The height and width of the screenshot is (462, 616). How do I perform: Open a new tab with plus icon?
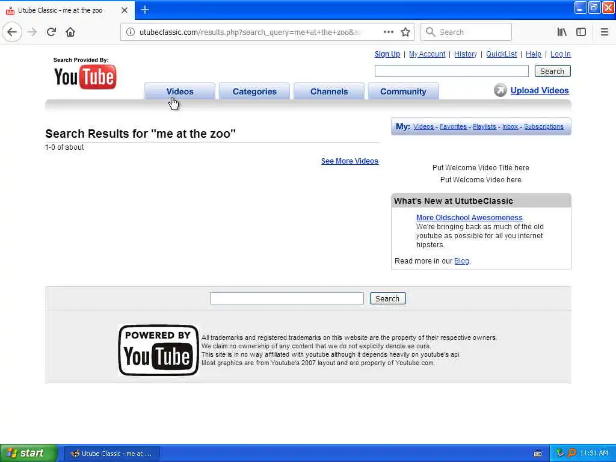point(145,10)
